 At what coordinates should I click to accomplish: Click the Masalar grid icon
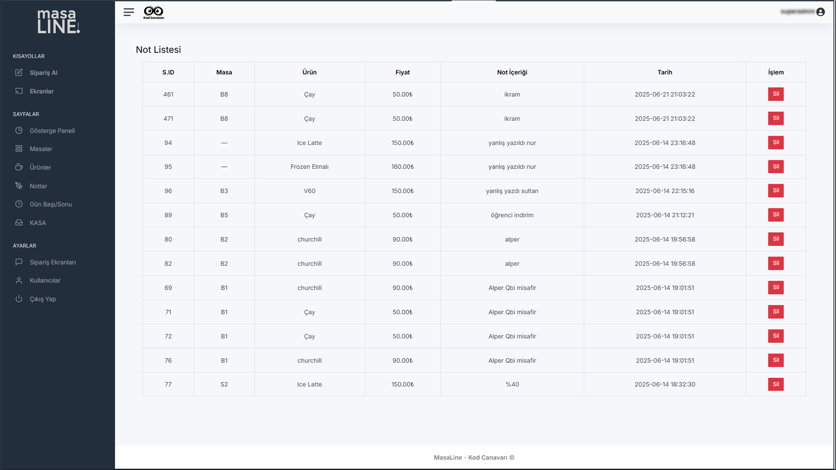coord(19,149)
